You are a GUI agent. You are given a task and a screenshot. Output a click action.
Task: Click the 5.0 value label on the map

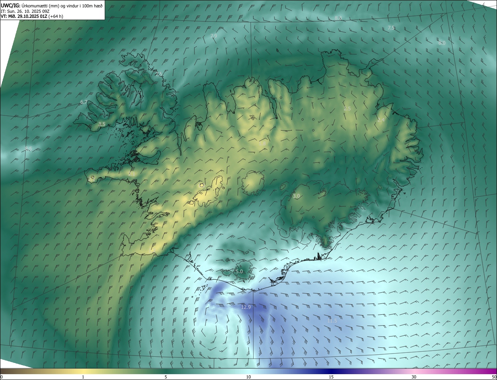239,271
